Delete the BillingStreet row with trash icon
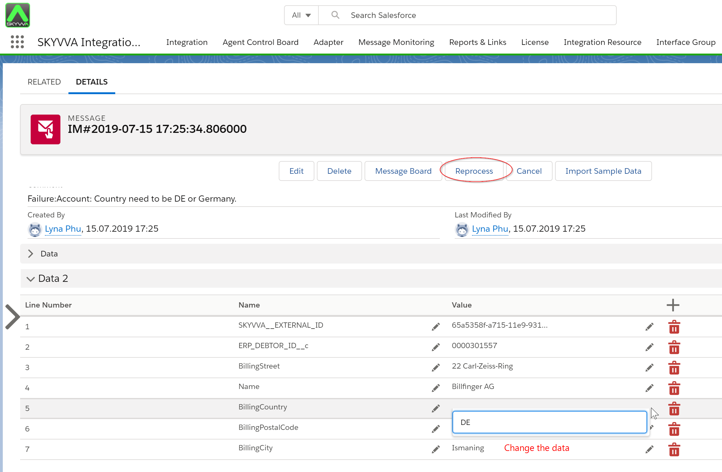 click(x=674, y=368)
